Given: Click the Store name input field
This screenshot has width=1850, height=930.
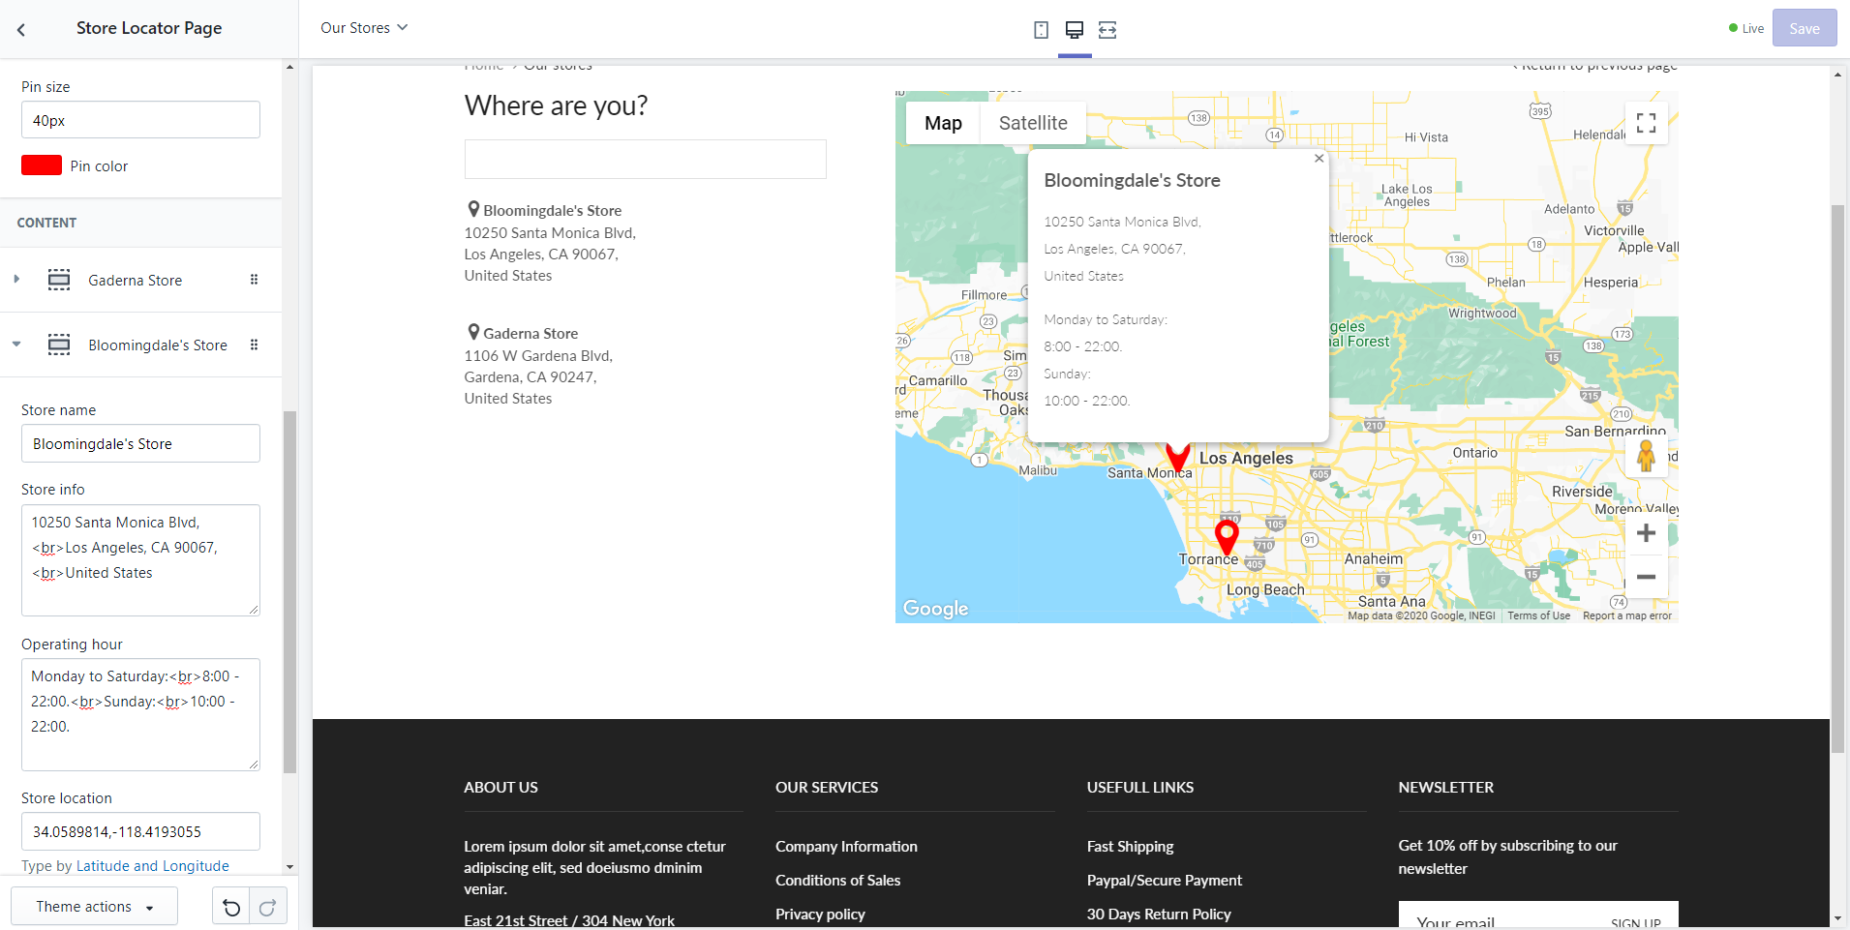Looking at the screenshot, I should tap(140, 443).
